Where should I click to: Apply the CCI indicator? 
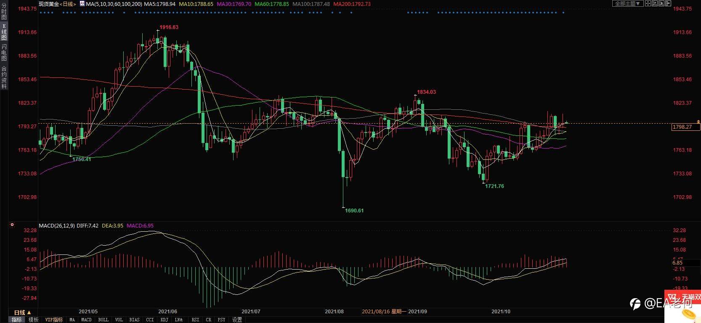pyautogui.click(x=150, y=320)
